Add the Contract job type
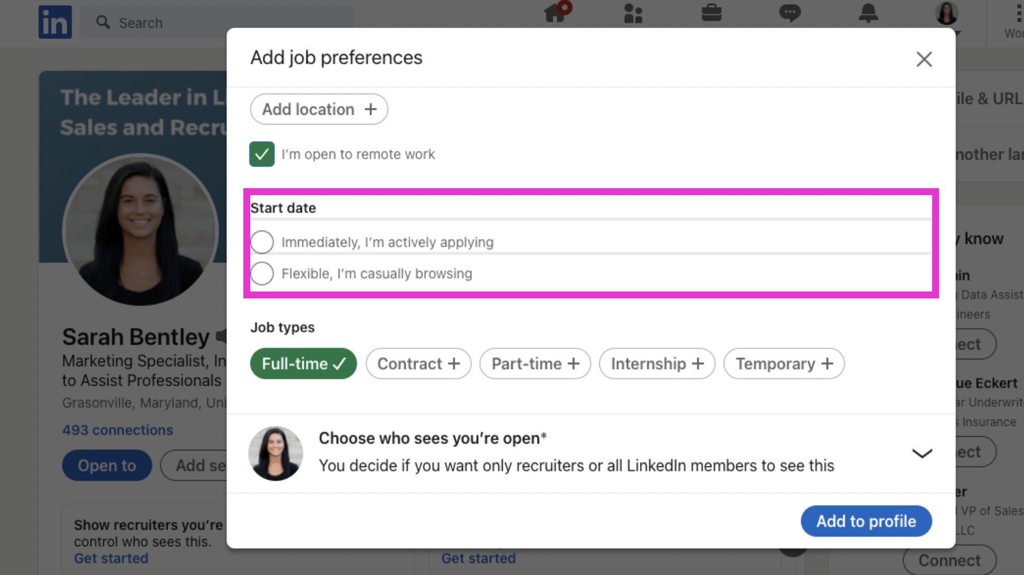Viewport: 1024px width, 575px height. coord(418,364)
